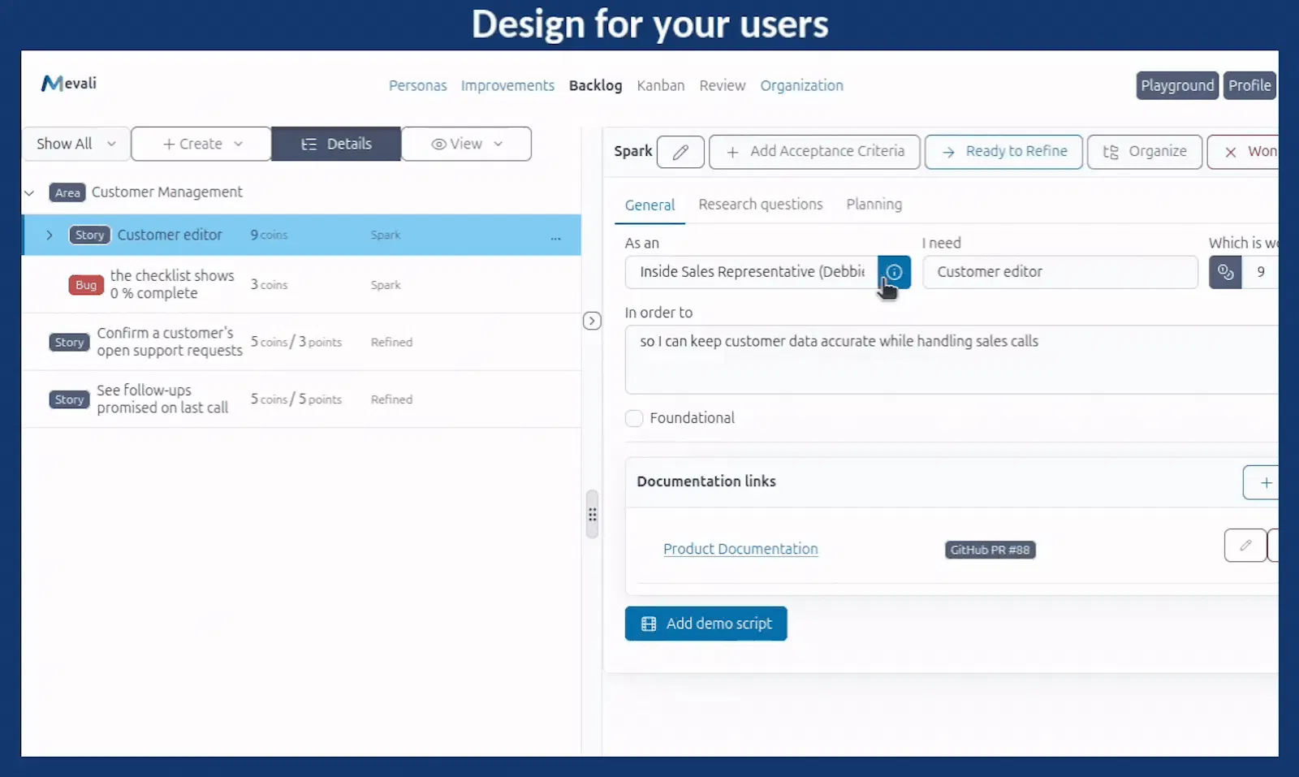Open the Kanban page
This screenshot has width=1299, height=777.
[x=661, y=85]
